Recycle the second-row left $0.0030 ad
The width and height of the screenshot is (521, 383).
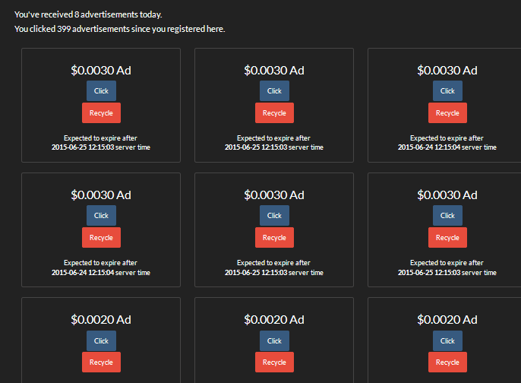[x=101, y=238]
